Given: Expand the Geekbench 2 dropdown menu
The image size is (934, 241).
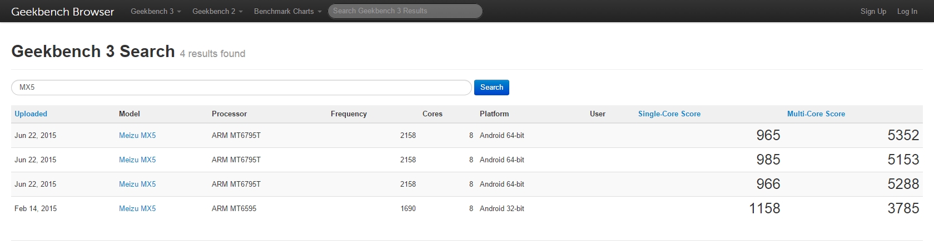Looking at the screenshot, I should [x=217, y=11].
